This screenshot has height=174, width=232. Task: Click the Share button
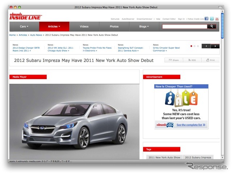click(x=174, y=60)
